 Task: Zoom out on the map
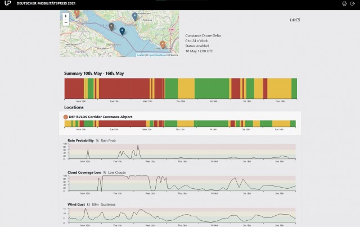point(66,23)
